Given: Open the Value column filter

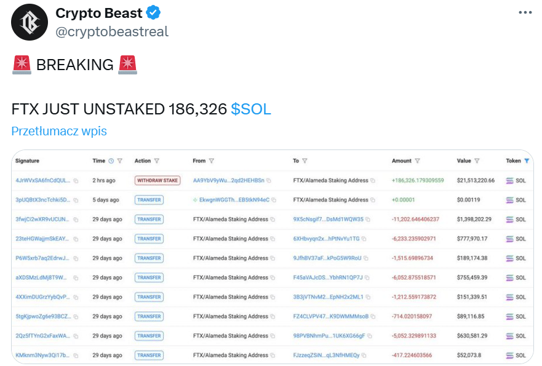Looking at the screenshot, I should tap(477, 161).
